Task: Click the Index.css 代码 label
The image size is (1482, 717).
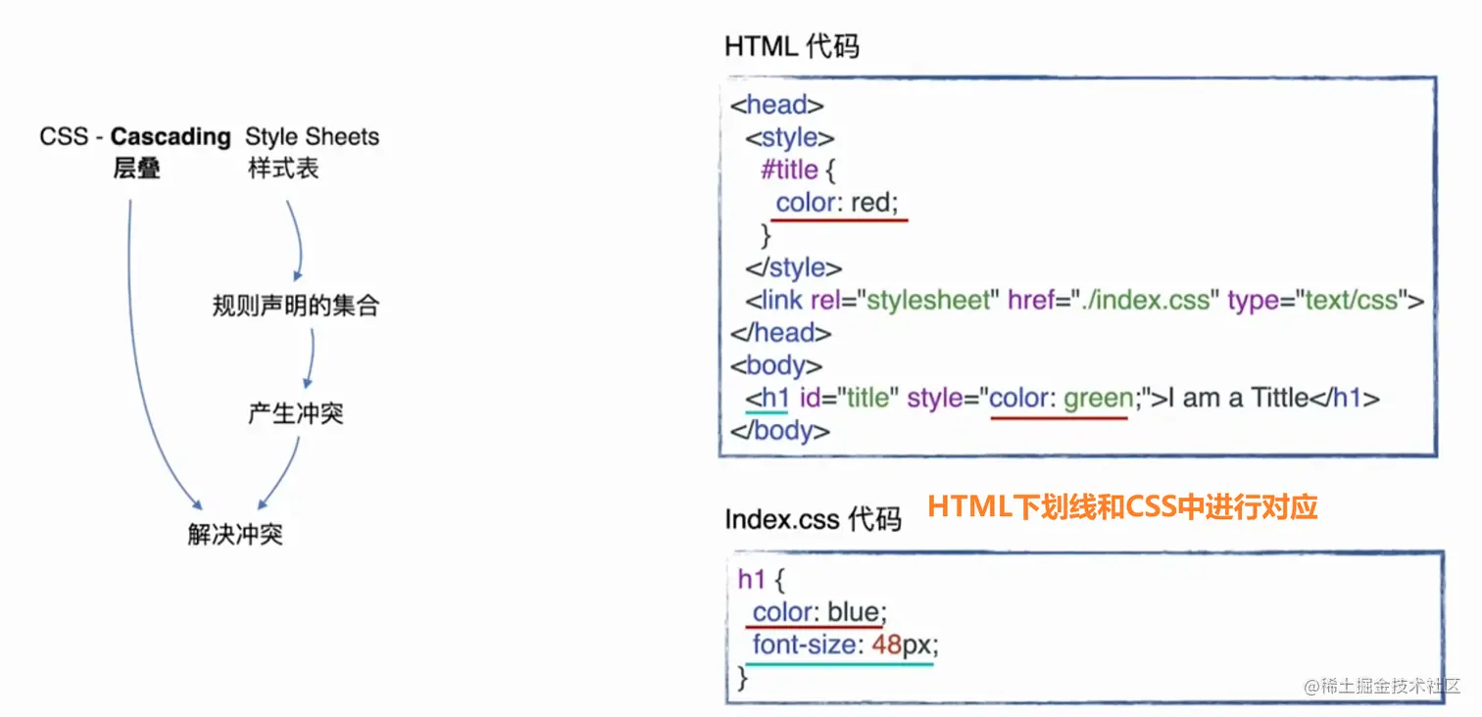Action: [815, 519]
